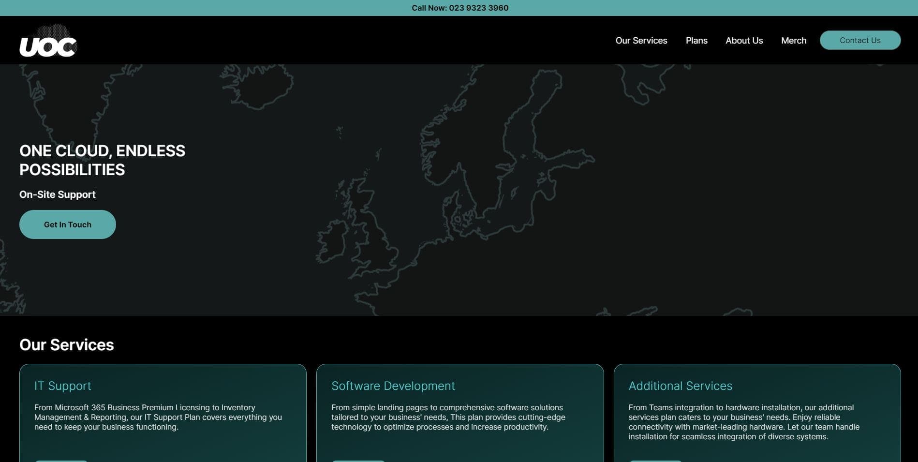The image size is (918, 462).
Task: Click the UOC cloud logo
Action: (48, 41)
